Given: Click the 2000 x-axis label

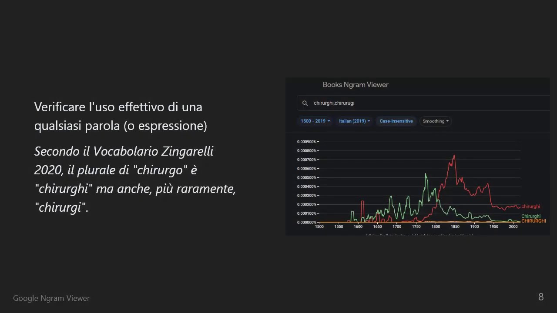Looking at the screenshot, I should (513, 226).
